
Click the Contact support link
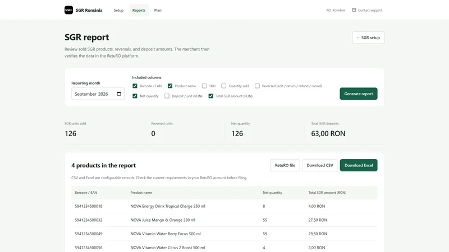click(367, 10)
